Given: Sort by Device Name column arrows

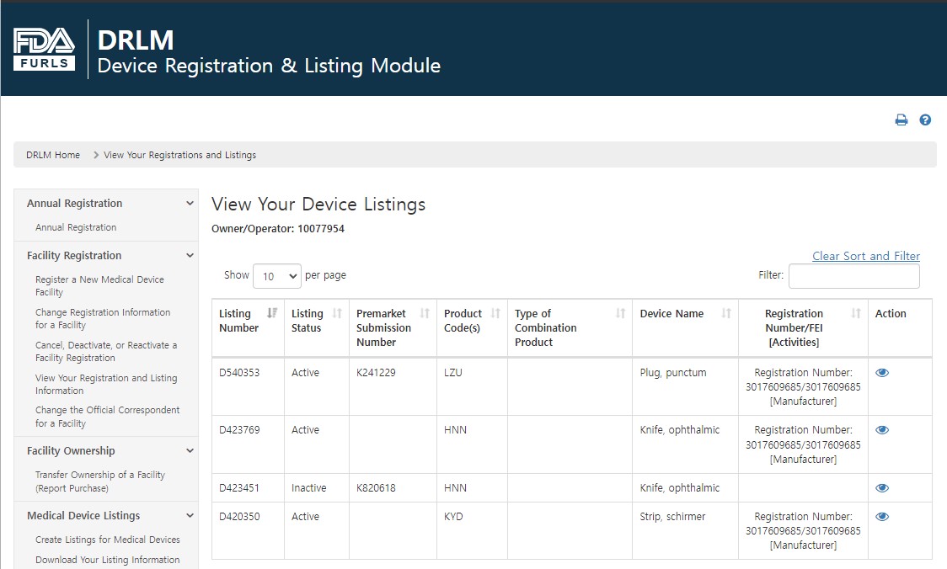Looking at the screenshot, I should coord(726,313).
